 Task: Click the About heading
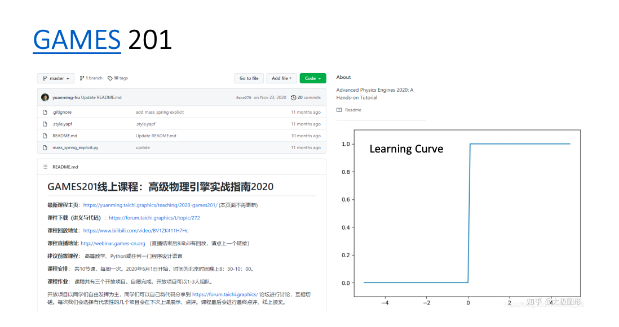pos(343,77)
